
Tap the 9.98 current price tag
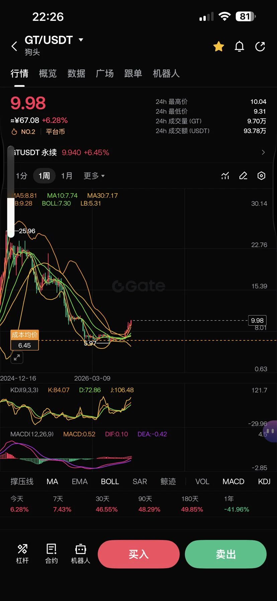point(257,320)
